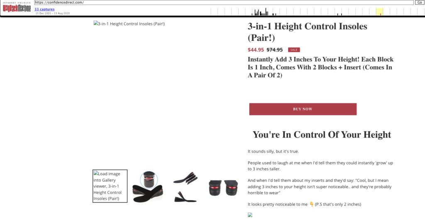
Task: Open thumbnail showing insole with circled heel block
Action: pyautogui.click(x=148, y=186)
